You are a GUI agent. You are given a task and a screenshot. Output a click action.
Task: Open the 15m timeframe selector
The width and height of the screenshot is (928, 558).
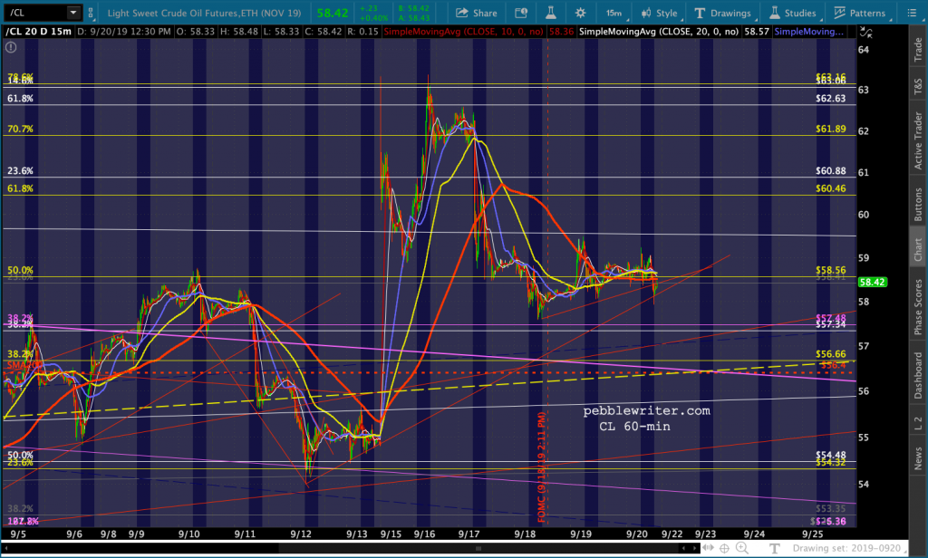(x=614, y=13)
